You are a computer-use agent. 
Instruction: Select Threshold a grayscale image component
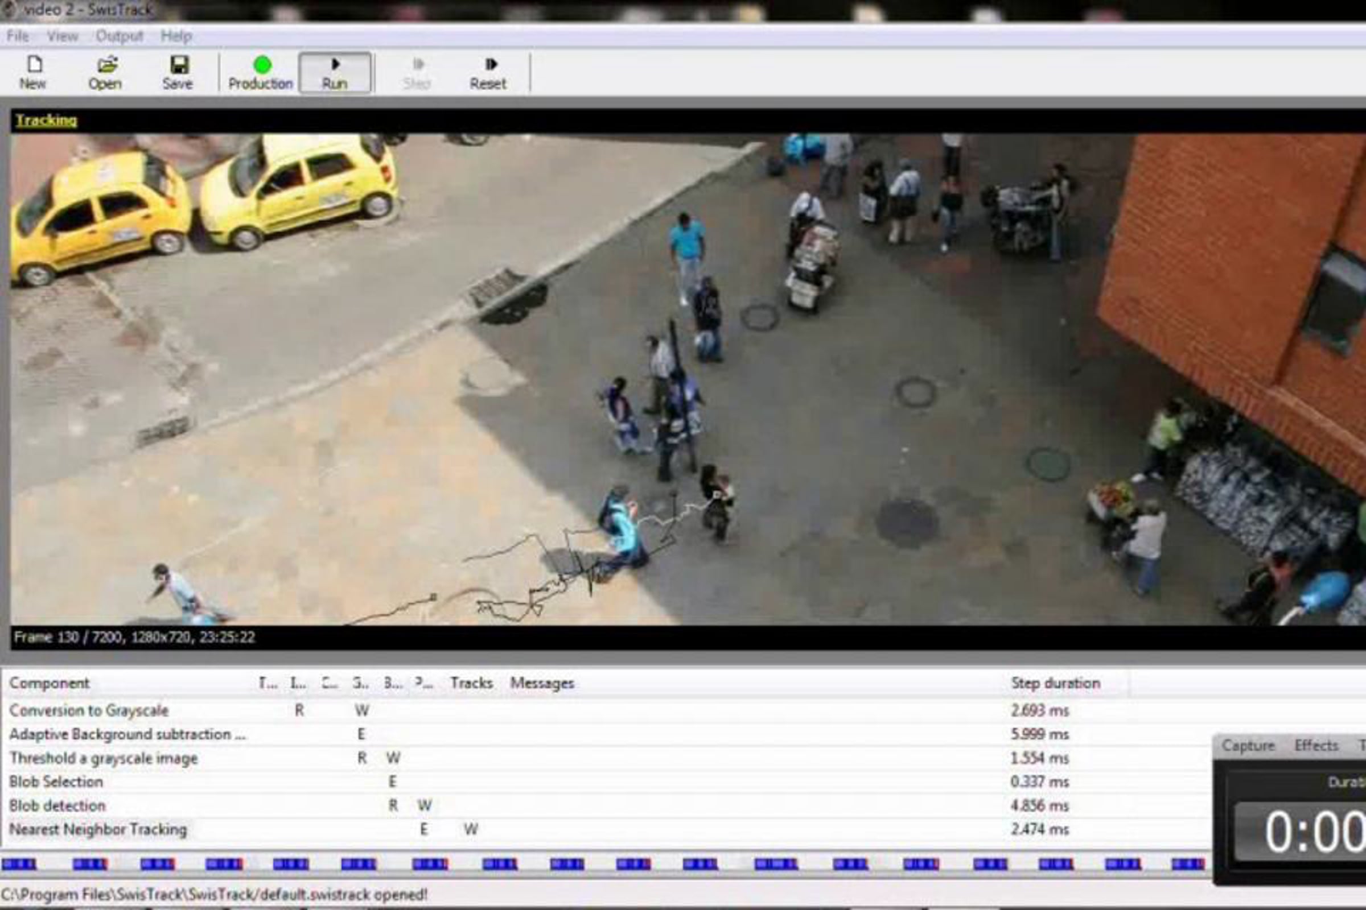tap(104, 758)
